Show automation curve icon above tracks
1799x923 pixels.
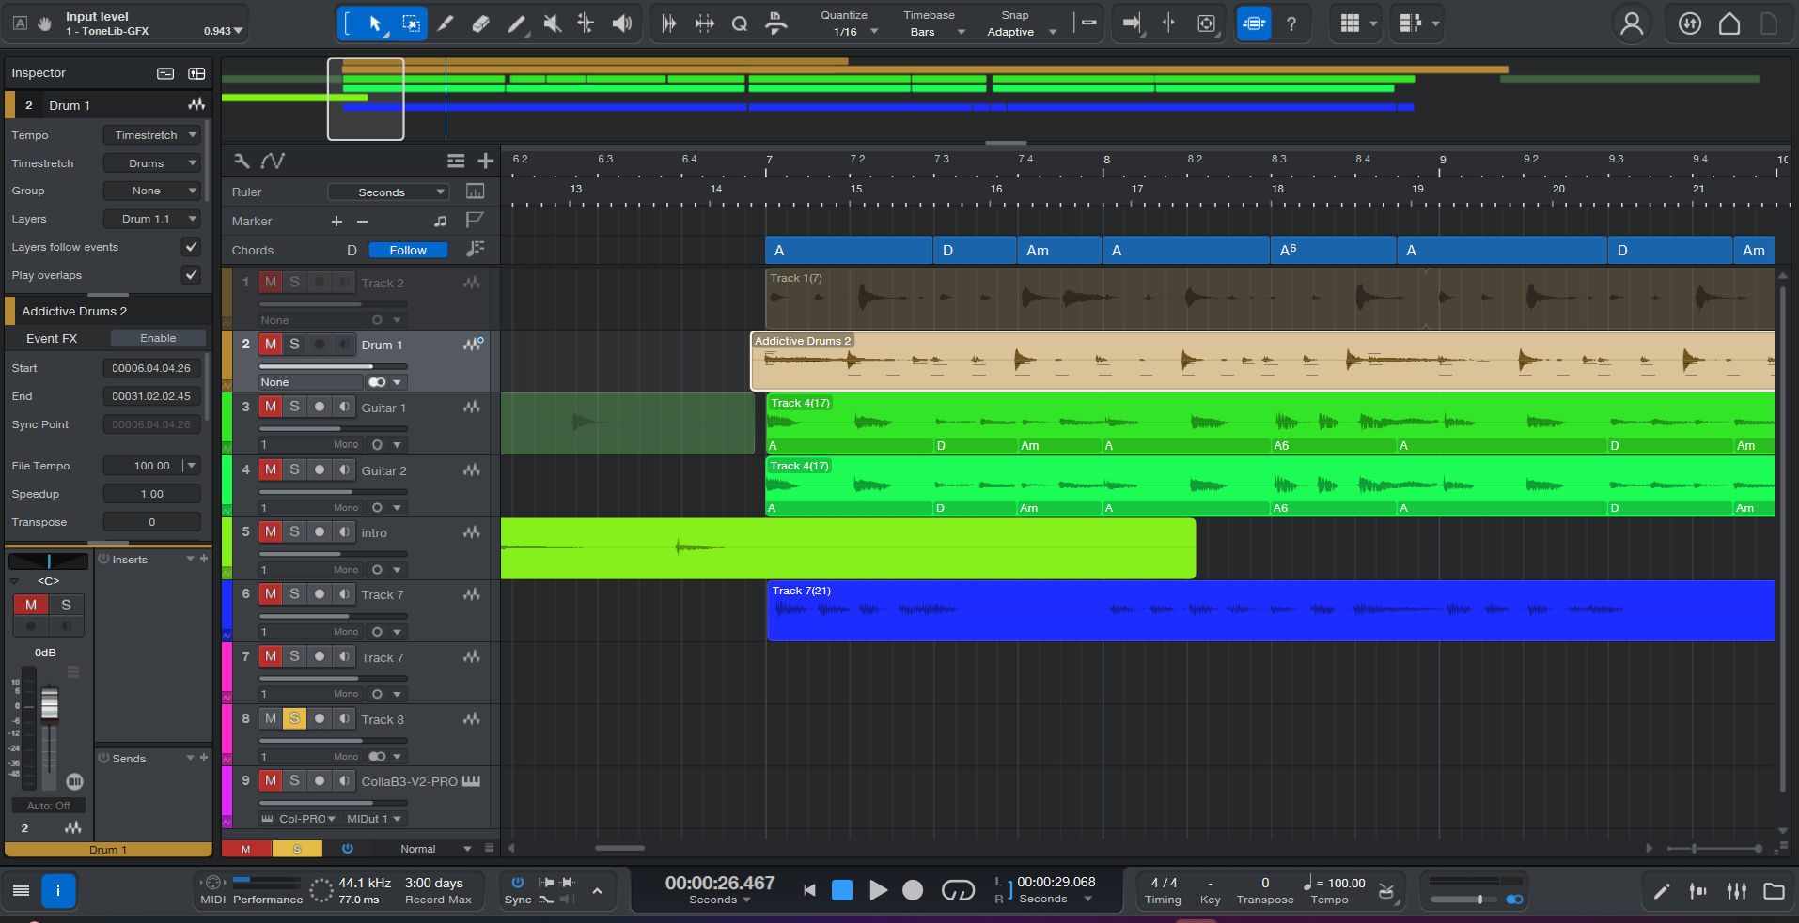click(x=273, y=161)
